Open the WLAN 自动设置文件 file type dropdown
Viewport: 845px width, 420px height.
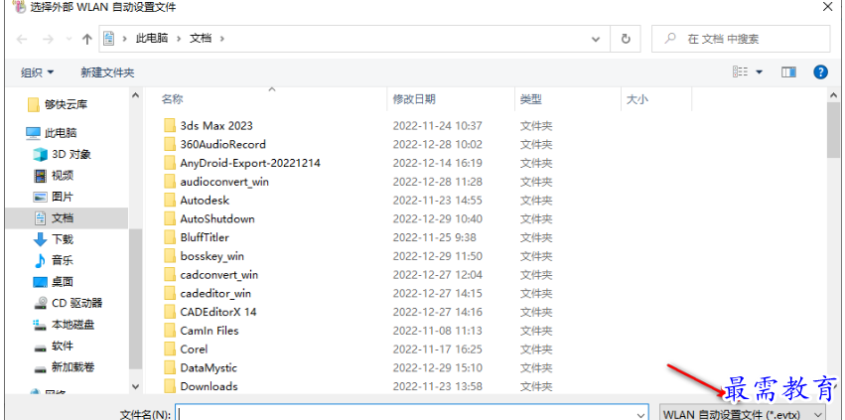pos(743,414)
